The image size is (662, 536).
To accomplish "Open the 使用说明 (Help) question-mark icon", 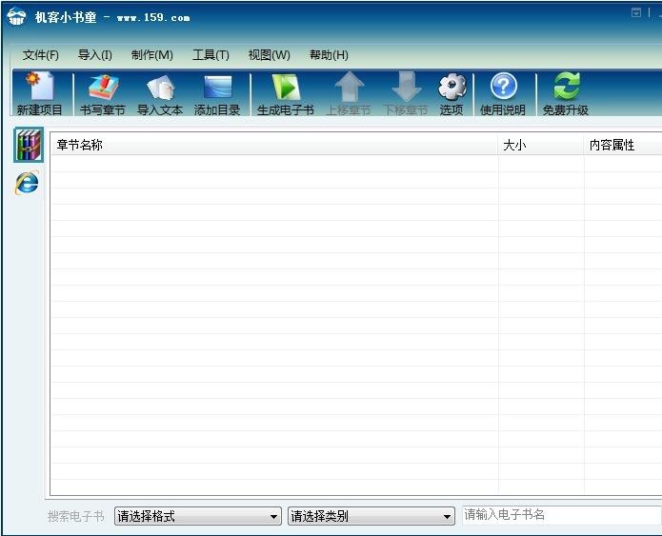I will [503, 93].
